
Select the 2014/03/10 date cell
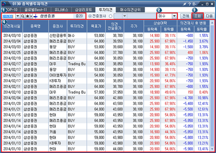[12, 36]
